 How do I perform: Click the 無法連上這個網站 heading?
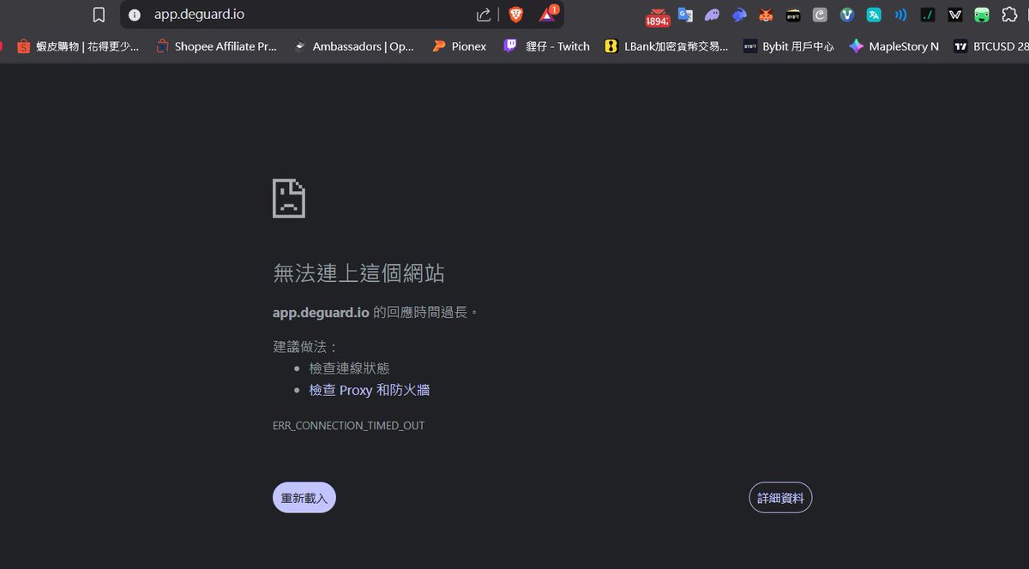pyautogui.click(x=358, y=273)
